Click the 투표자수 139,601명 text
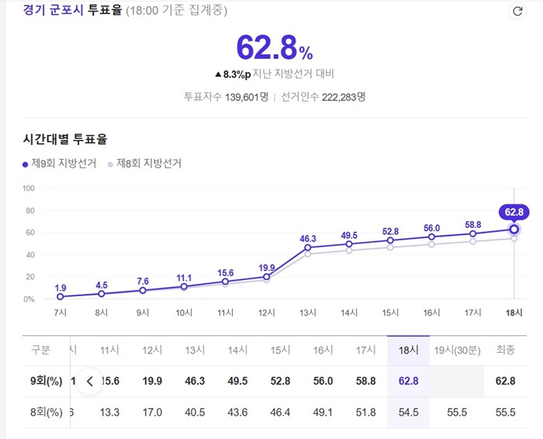Image resolution: width=543 pixels, height=439 pixels. [227, 97]
